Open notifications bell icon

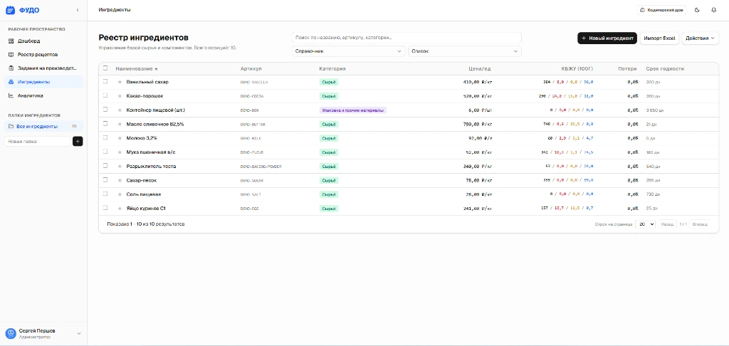pos(714,10)
